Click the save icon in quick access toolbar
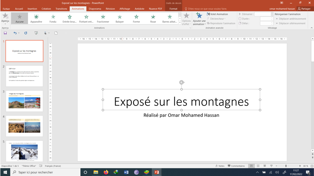The height and width of the screenshot is (176, 314). coord(5,33)
